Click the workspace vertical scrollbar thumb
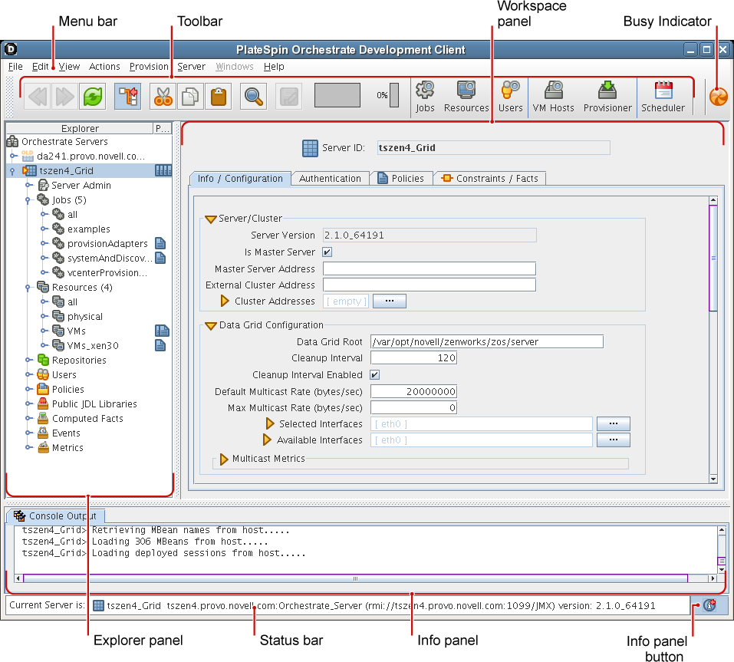The height and width of the screenshot is (662, 734). click(x=713, y=258)
